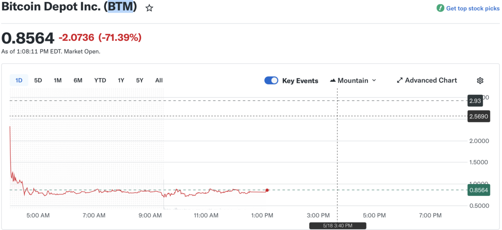The width and height of the screenshot is (502, 230).
Task: Click the red current price dot on chart
Action: [267, 190]
